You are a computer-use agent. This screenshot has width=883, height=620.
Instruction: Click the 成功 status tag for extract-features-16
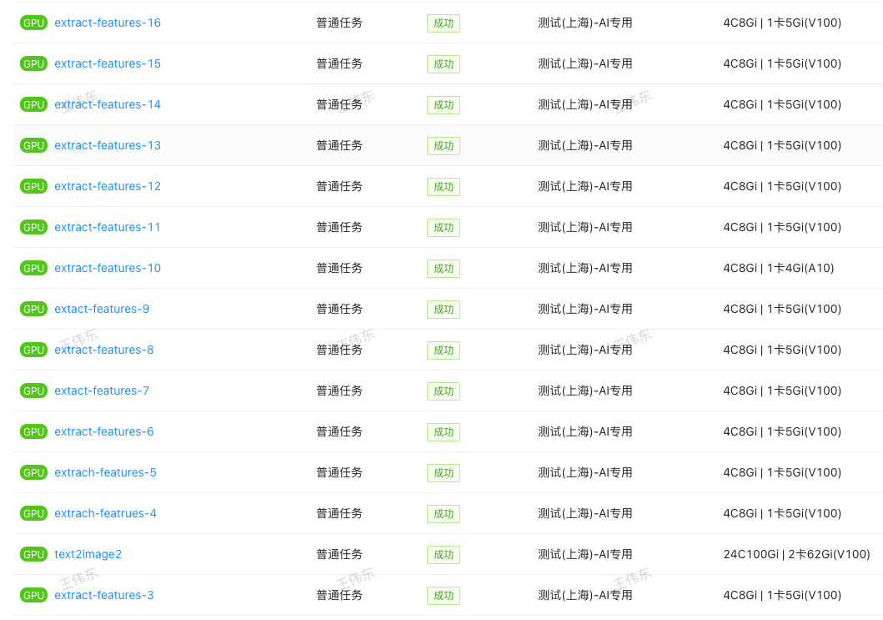pos(443,23)
